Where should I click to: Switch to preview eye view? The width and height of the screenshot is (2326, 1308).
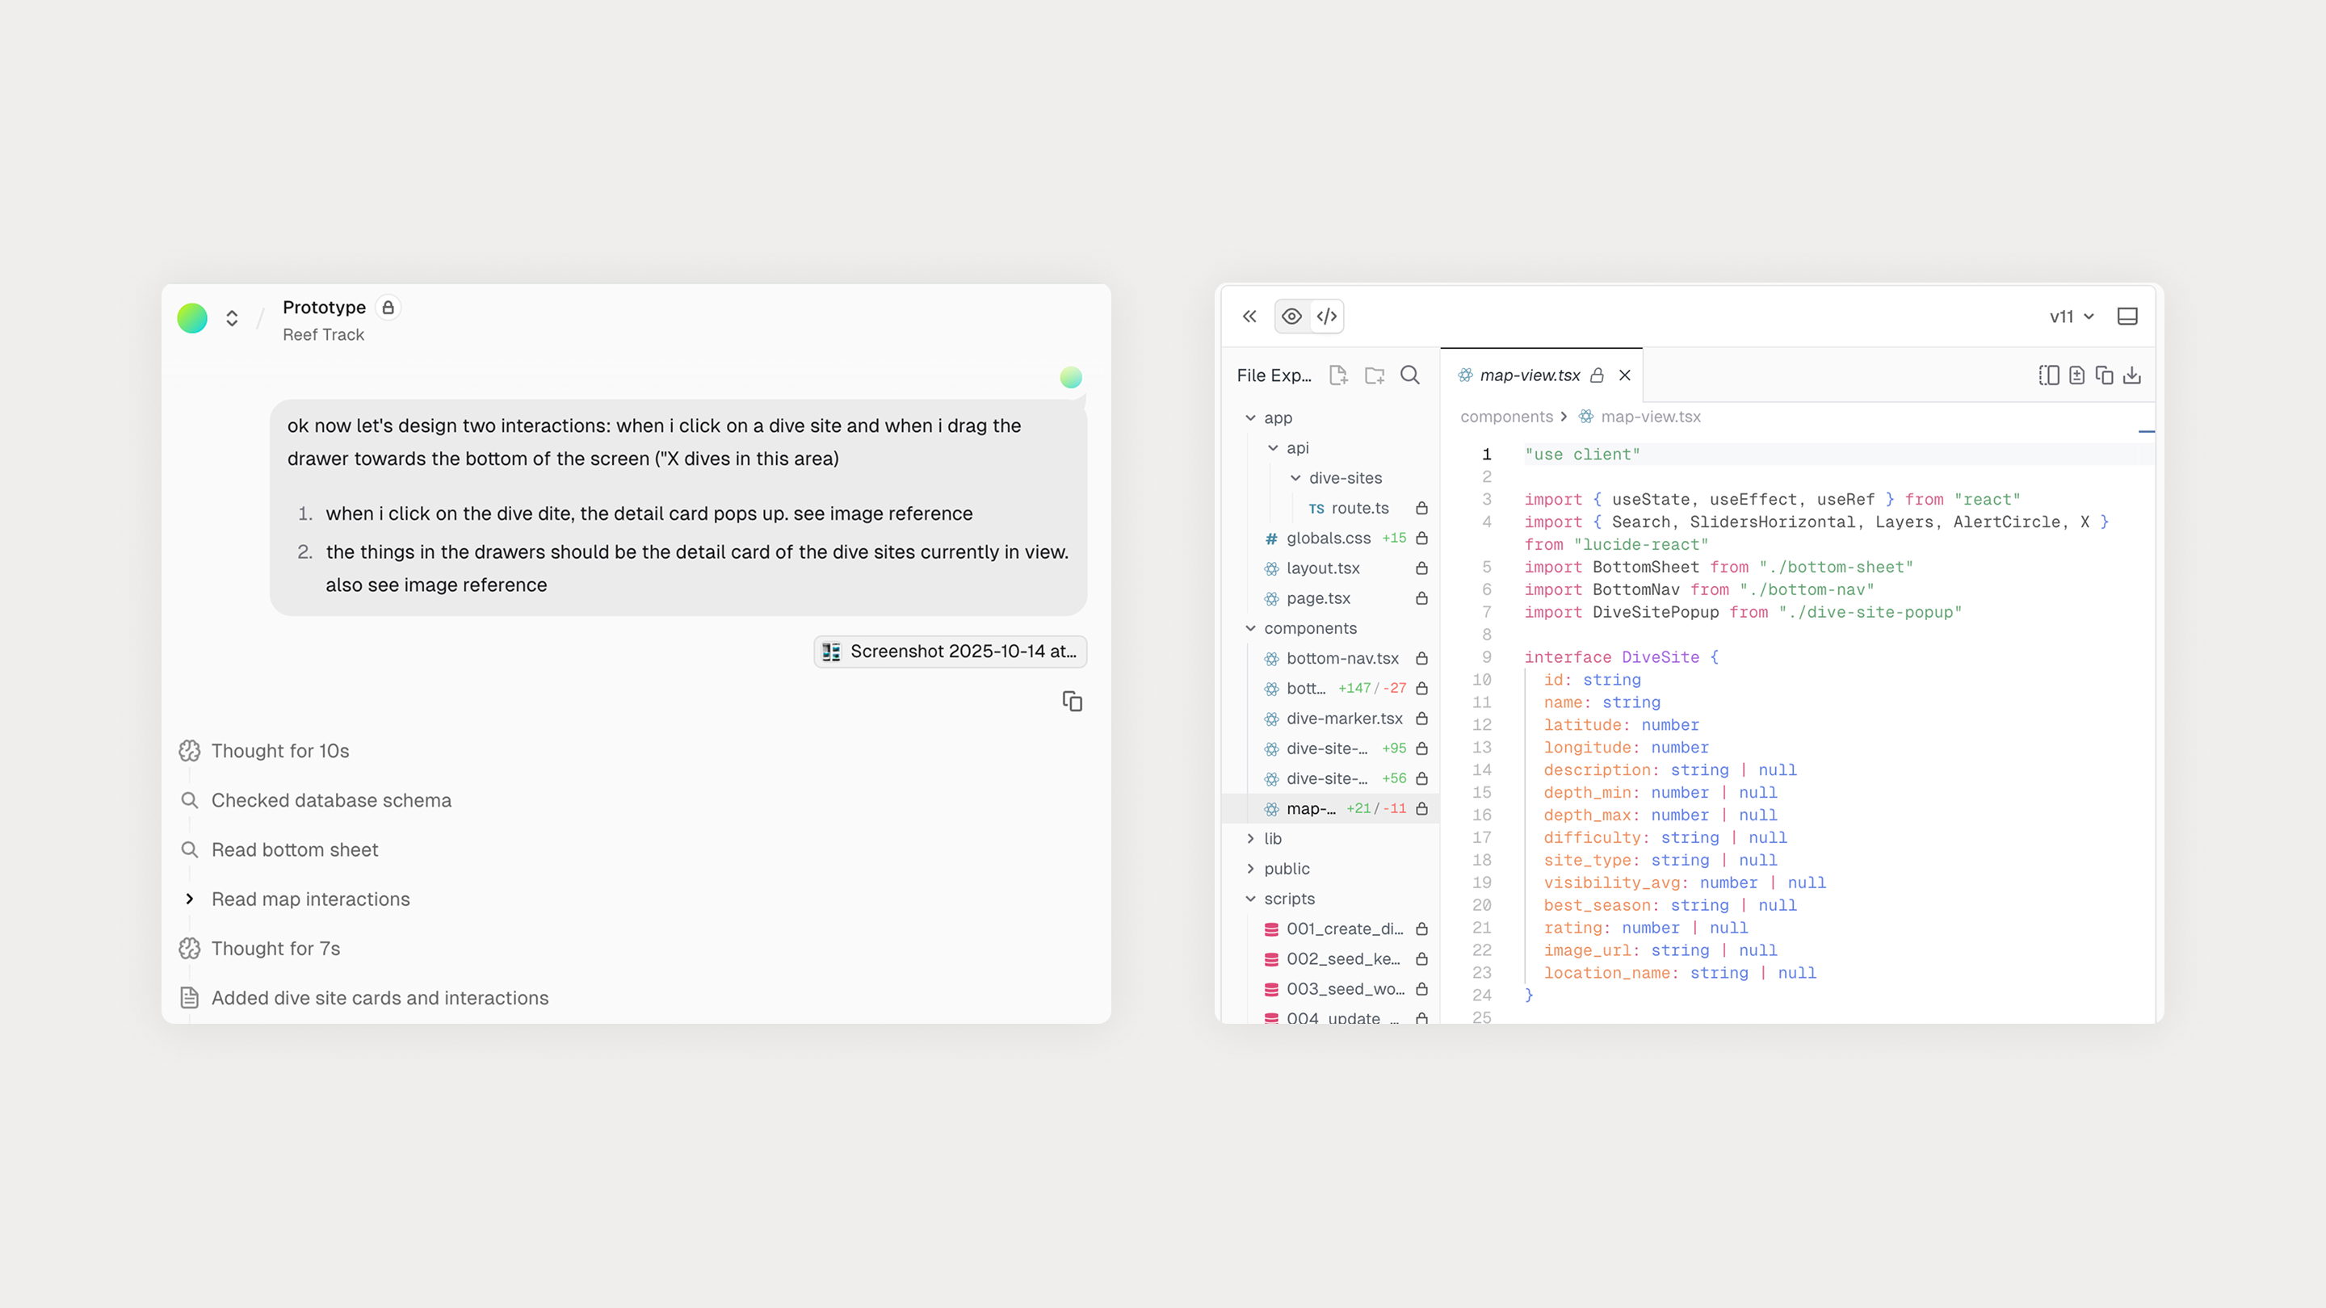(x=1292, y=316)
